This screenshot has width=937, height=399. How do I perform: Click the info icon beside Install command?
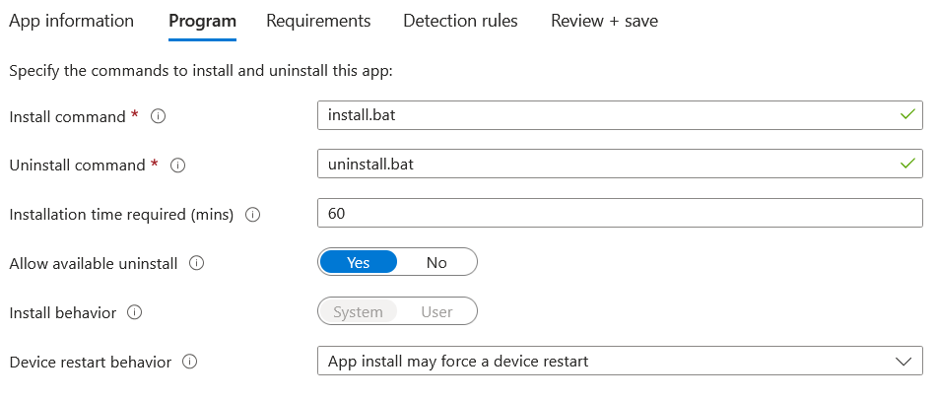158,116
